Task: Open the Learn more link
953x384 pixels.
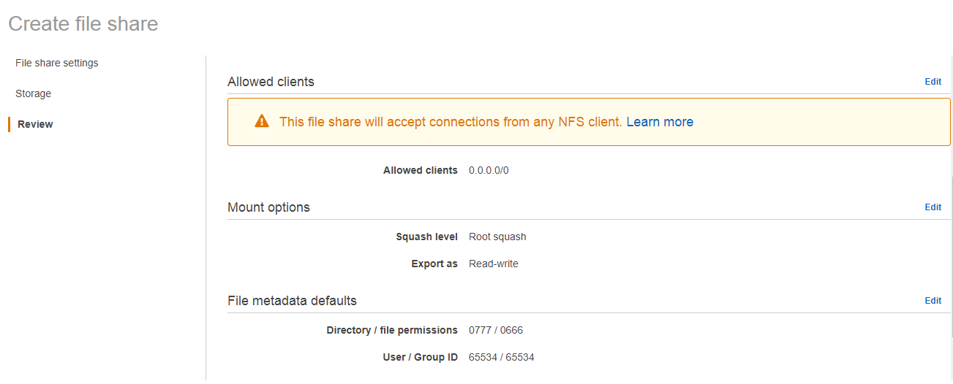Action: pos(660,122)
